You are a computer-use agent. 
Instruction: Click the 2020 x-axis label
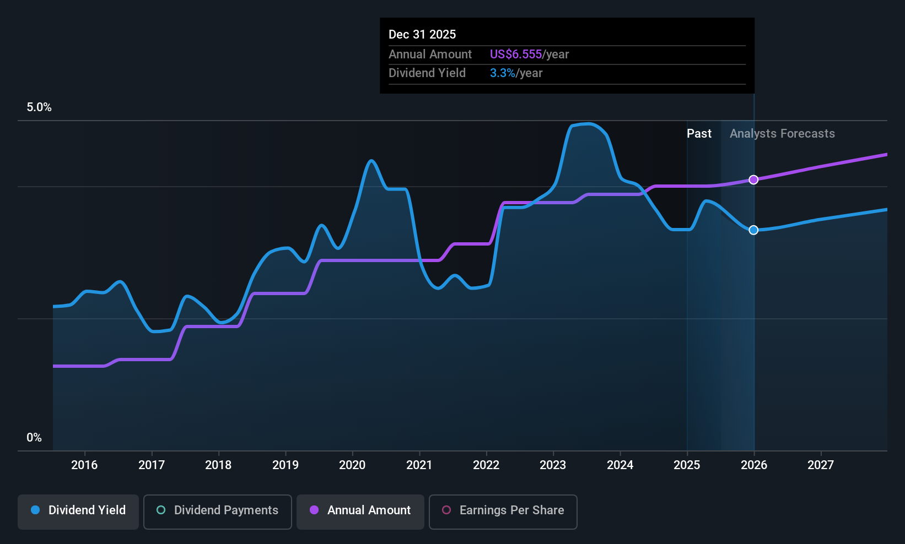pos(352,465)
